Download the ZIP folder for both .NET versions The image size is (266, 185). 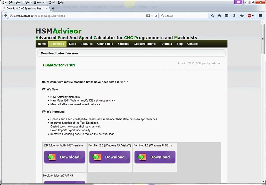pyautogui.click(x=64, y=157)
